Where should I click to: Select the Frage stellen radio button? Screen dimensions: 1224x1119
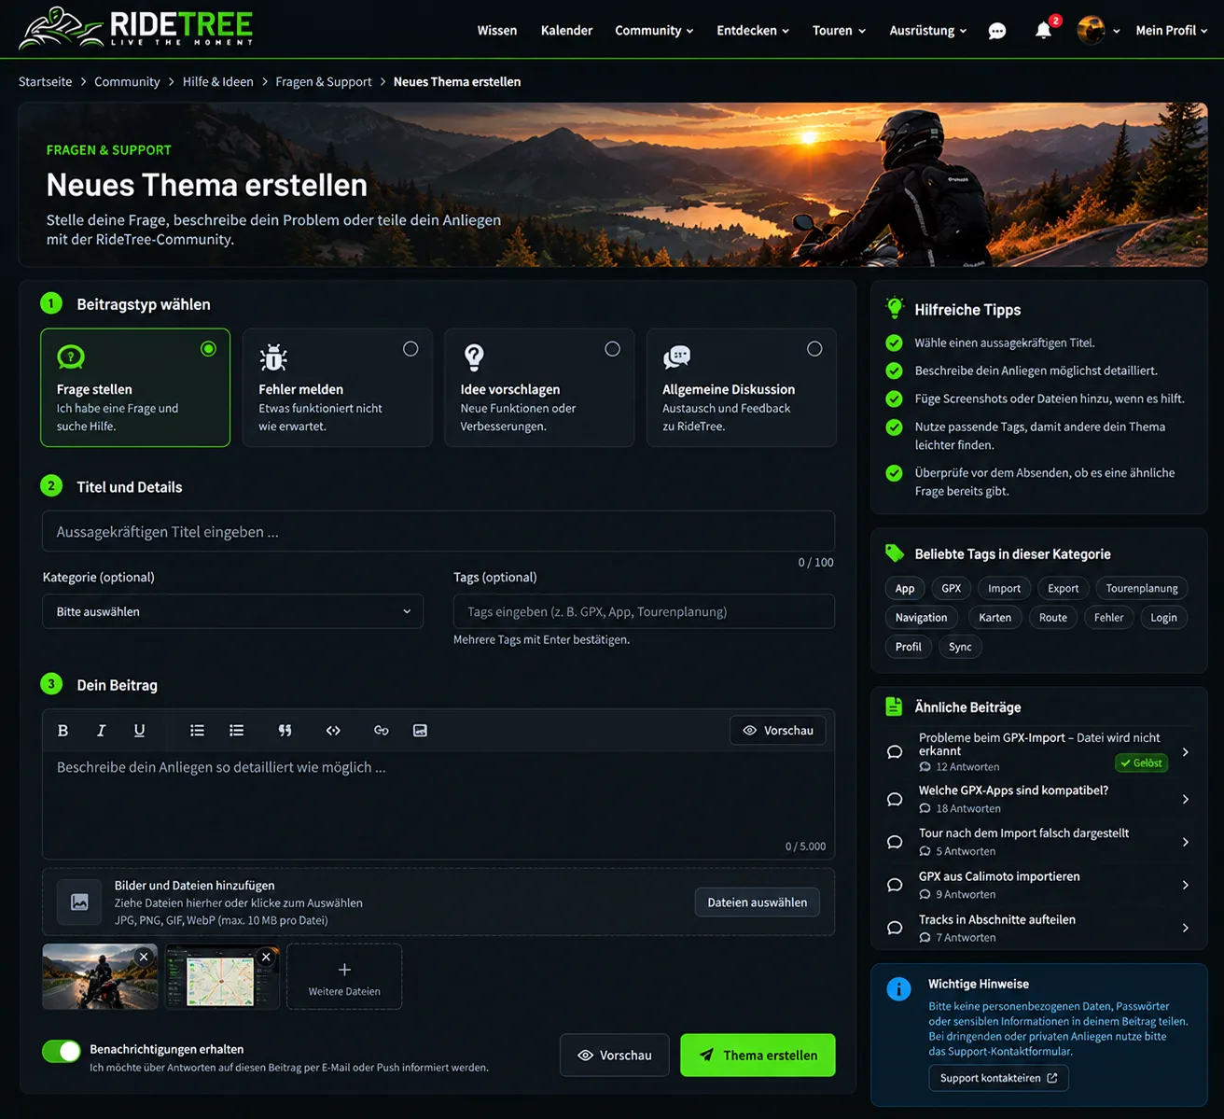pyautogui.click(x=208, y=349)
